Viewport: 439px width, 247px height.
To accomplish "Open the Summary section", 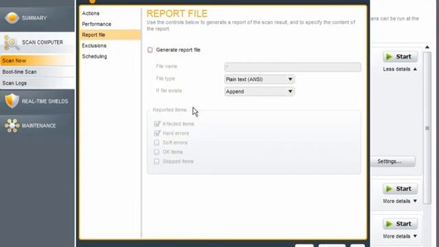I will 37,18.
